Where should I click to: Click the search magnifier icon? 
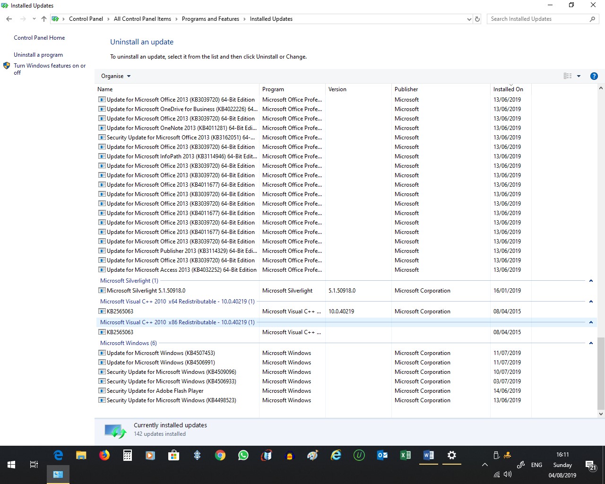tap(592, 19)
